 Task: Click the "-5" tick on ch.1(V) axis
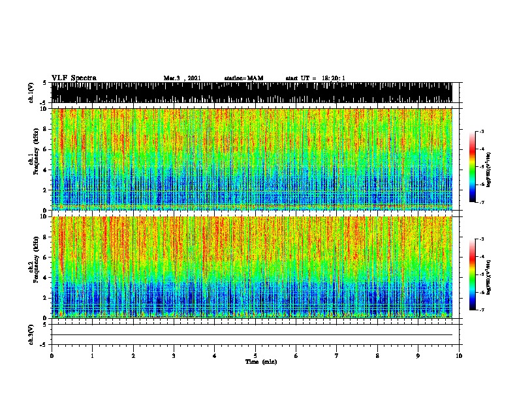(43, 103)
